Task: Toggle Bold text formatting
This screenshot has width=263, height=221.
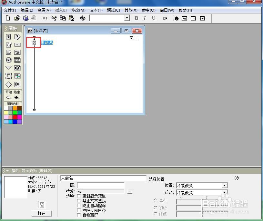Action: click(x=137, y=18)
